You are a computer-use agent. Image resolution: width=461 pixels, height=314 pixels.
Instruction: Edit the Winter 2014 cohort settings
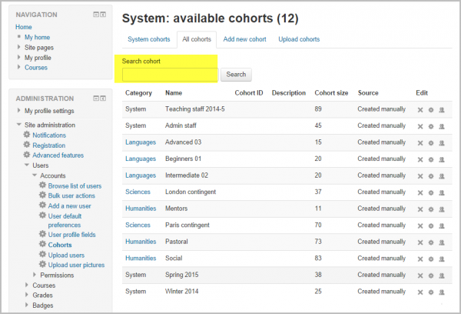(431, 292)
